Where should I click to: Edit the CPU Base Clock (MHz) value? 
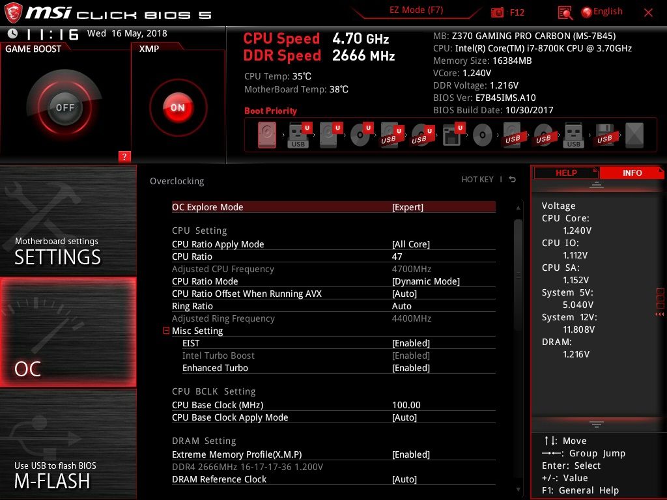click(x=406, y=405)
